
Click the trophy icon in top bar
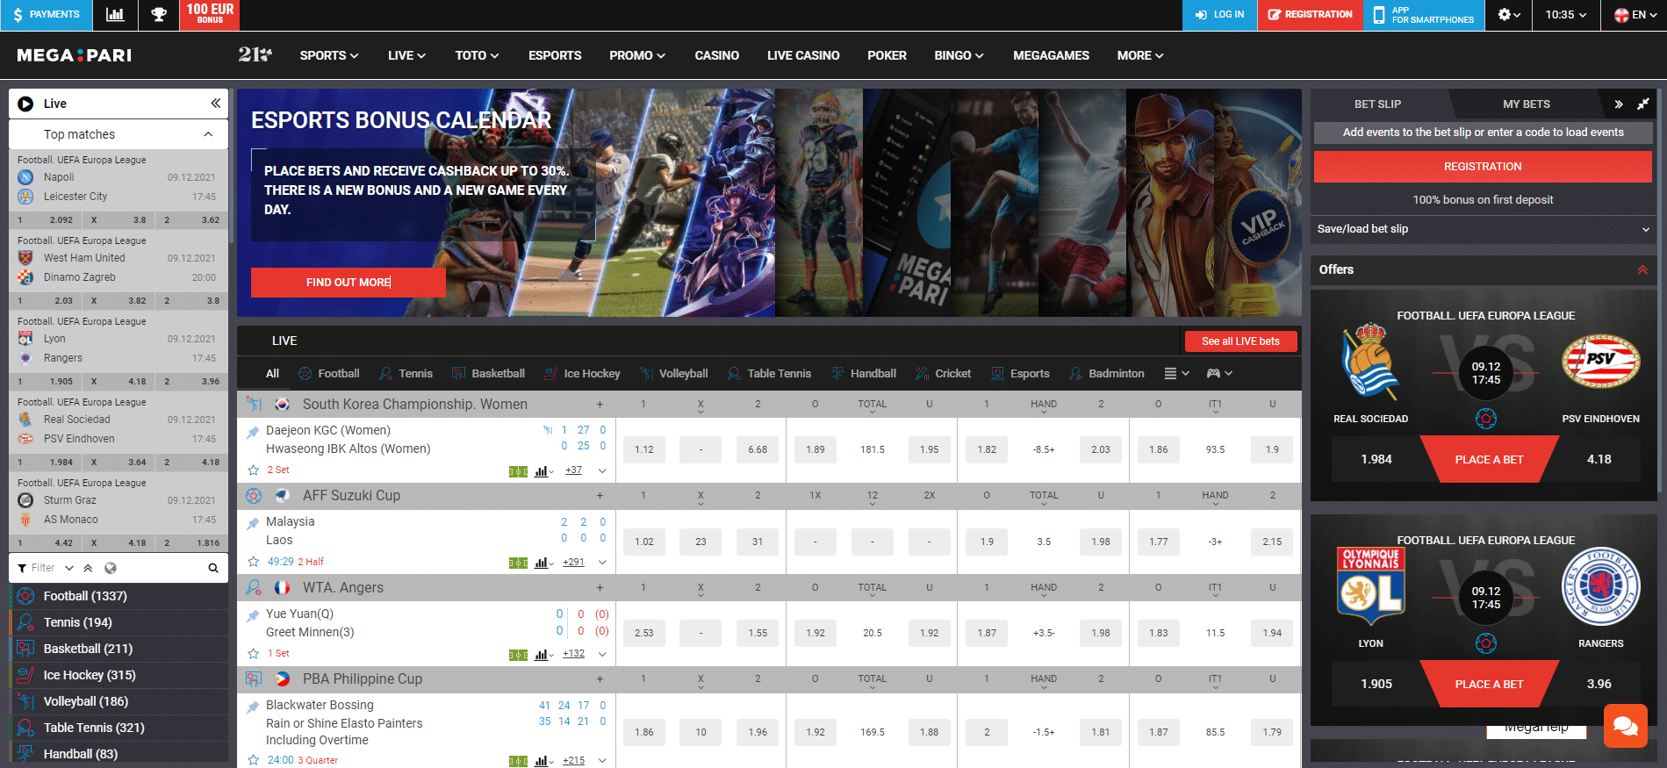click(159, 15)
